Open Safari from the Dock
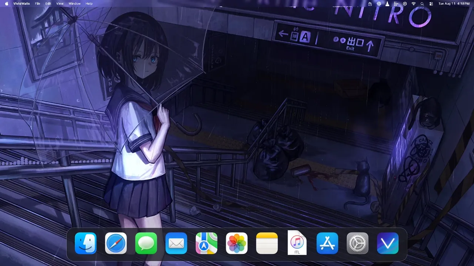The height and width of the screenshot is (266, 474). (x=116, y=243)
